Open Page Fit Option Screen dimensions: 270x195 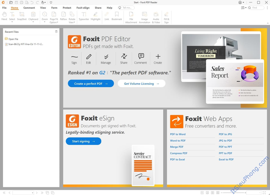(x=54, y=18)
